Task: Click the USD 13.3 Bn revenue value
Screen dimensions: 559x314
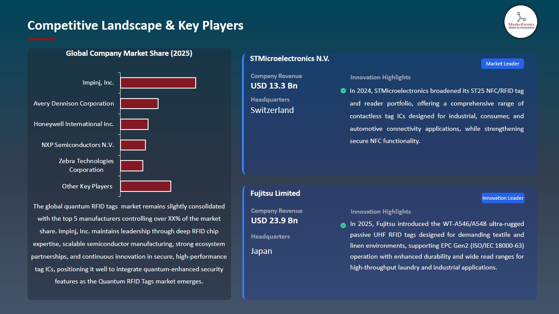Action: (x=274, y=86)
